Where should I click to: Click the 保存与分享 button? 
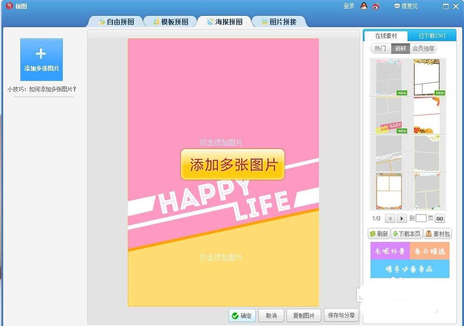341,315
